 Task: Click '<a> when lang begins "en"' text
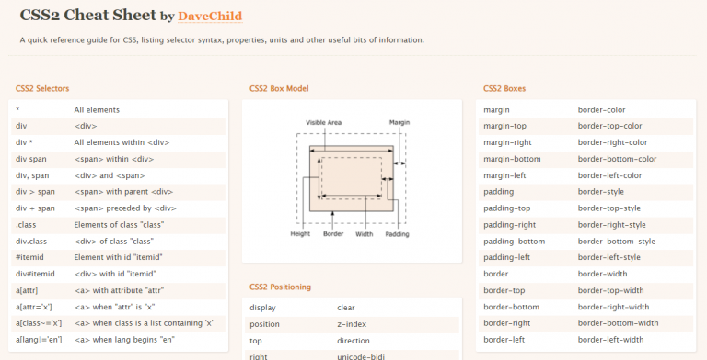coord(124,340)
